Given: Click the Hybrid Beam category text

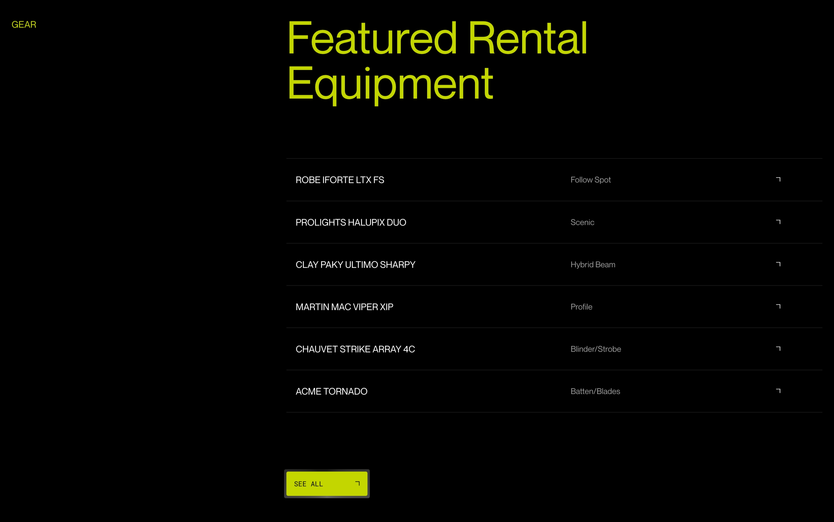Looking at the screenshot, I should pyautogui.click(x=593, y=264).
